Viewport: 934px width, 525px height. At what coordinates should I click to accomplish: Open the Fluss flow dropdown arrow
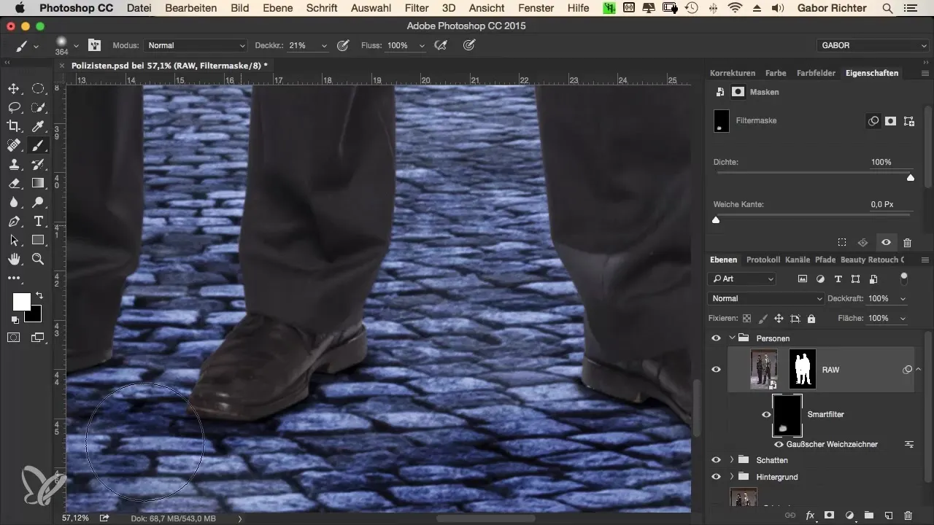click(421, 45)
